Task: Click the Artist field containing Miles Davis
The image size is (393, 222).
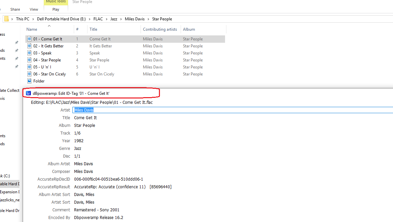Action: (232, 110)
